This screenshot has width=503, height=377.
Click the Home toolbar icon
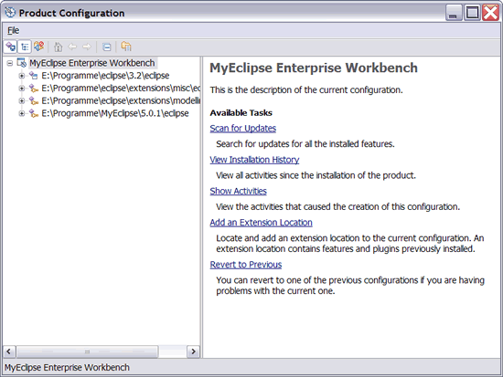coord(58,47)
